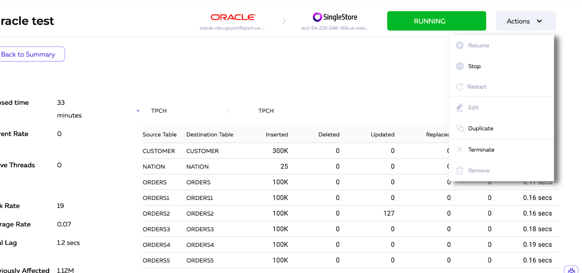
Task: Click the Stop pause icon
Action: click(460, 66)
